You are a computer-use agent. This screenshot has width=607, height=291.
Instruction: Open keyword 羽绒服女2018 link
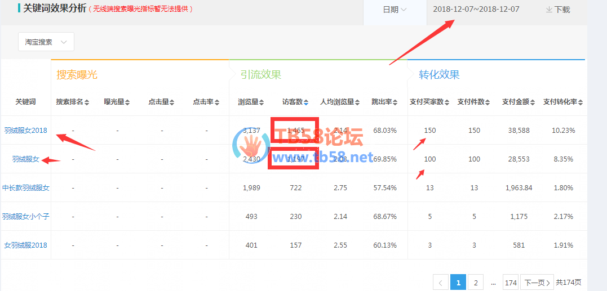(25, 131)
